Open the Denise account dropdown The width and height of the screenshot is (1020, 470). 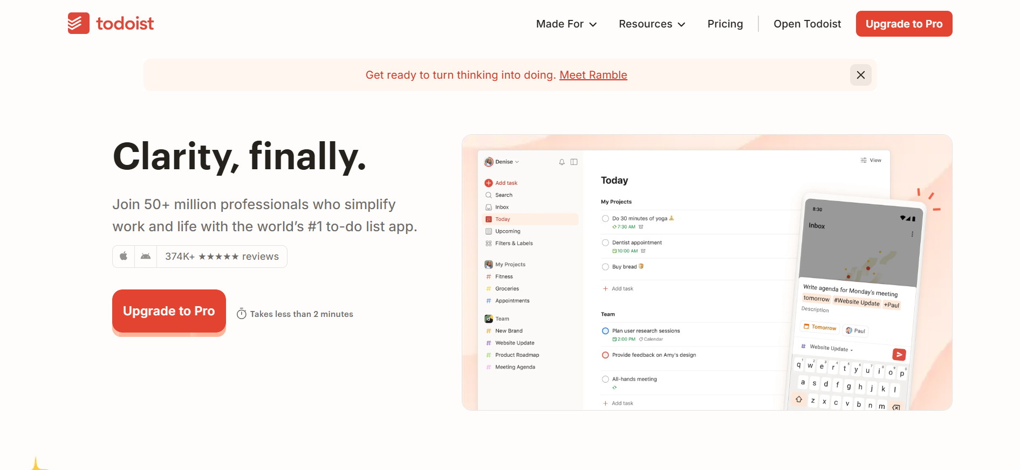pos(502,162)
